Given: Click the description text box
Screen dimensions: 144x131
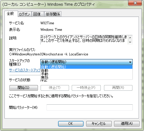Looking at the screenshot, I should (84, 40).
